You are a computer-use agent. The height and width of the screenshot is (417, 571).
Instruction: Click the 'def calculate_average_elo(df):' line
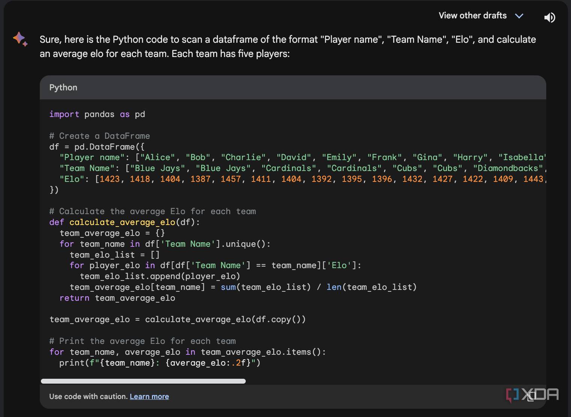click(x=125, y=222)
